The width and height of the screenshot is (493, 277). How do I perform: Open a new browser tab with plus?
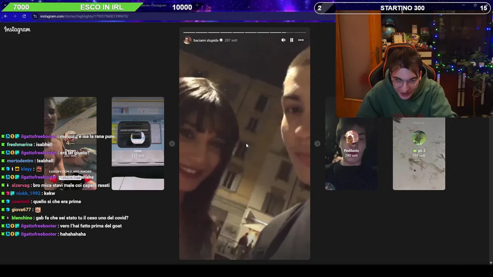197,5
